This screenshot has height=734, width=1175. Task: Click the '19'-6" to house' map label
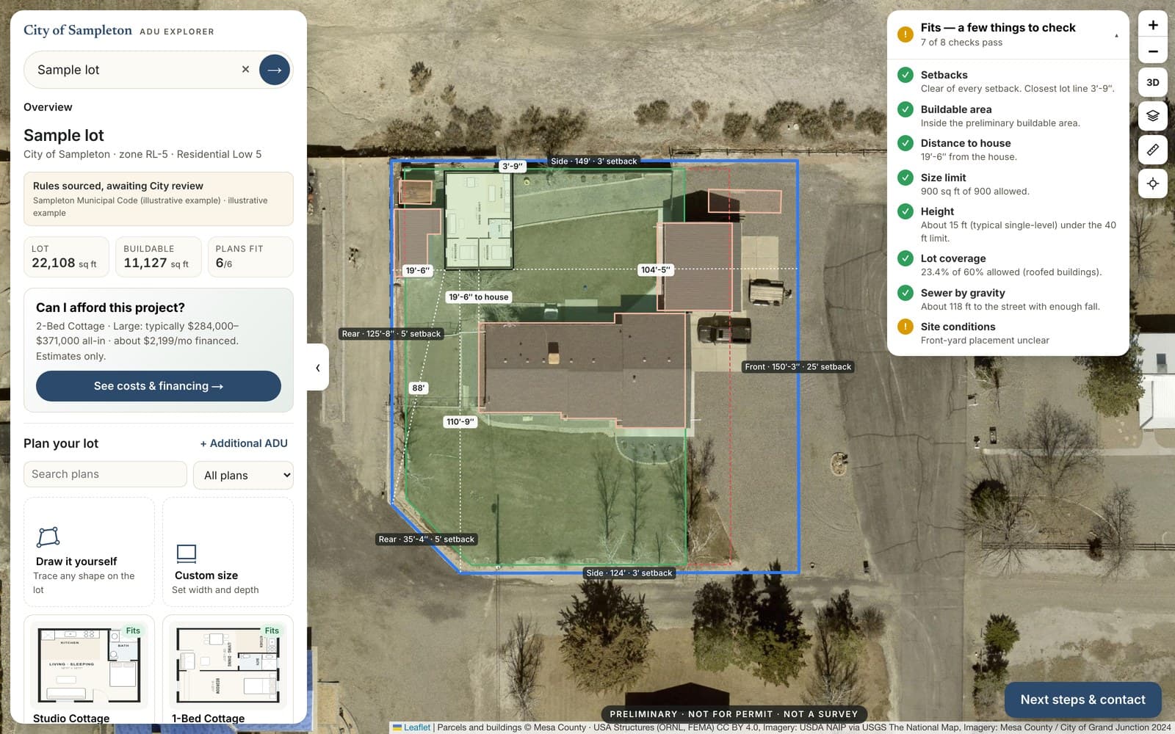(479, 297)
